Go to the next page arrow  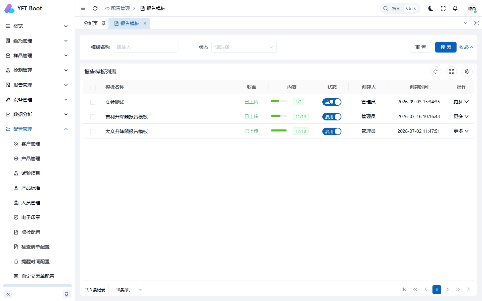click(x=447, y=290)
